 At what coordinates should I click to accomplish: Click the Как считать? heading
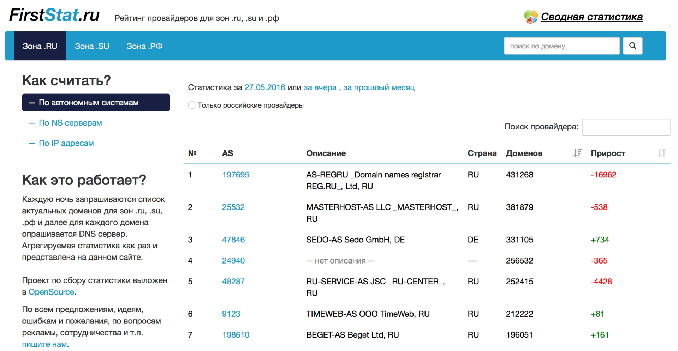tap(66, 80)
